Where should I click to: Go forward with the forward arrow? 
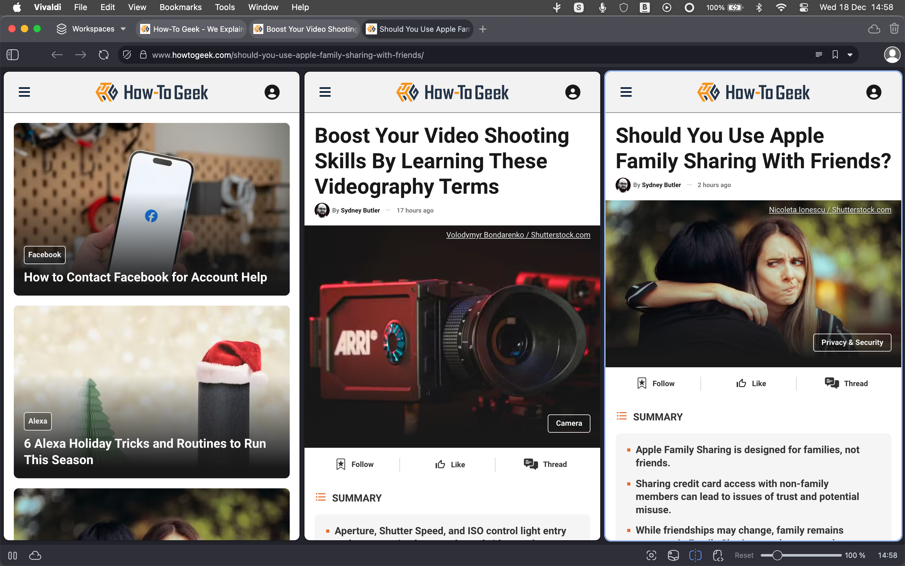pos(80,55)
